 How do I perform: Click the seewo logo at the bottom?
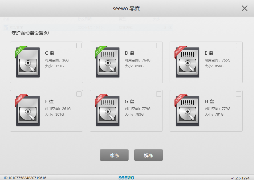(x=127, y=177)
